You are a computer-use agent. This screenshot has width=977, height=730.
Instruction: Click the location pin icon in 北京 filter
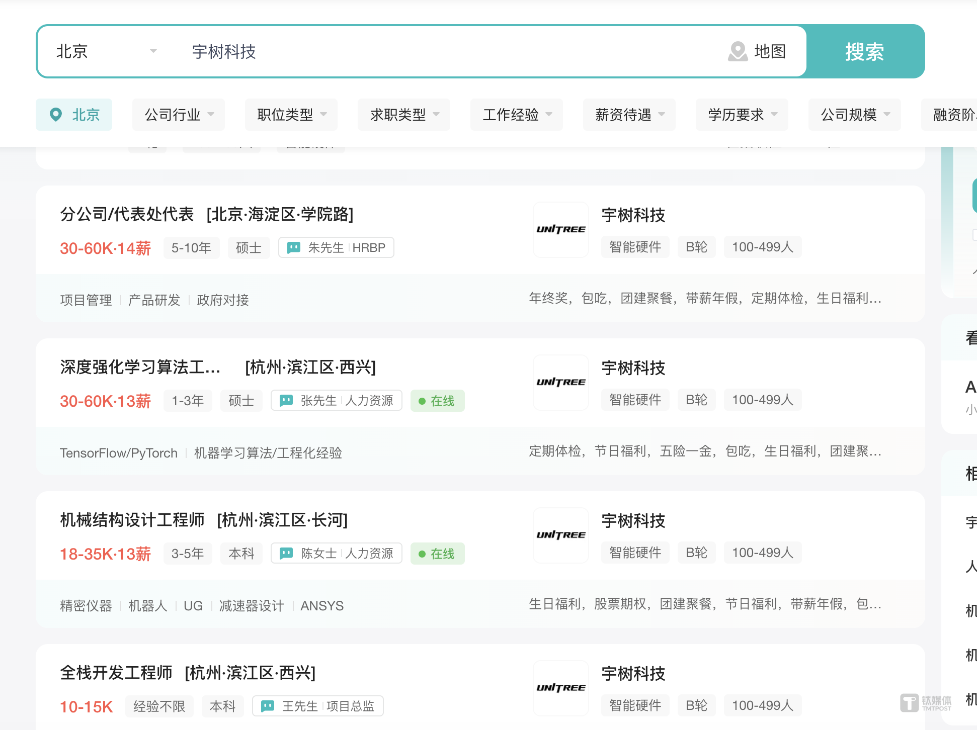[56, 115]
